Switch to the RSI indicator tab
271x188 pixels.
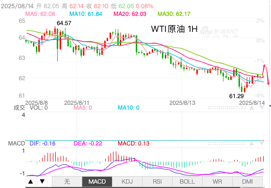(157, 182)
